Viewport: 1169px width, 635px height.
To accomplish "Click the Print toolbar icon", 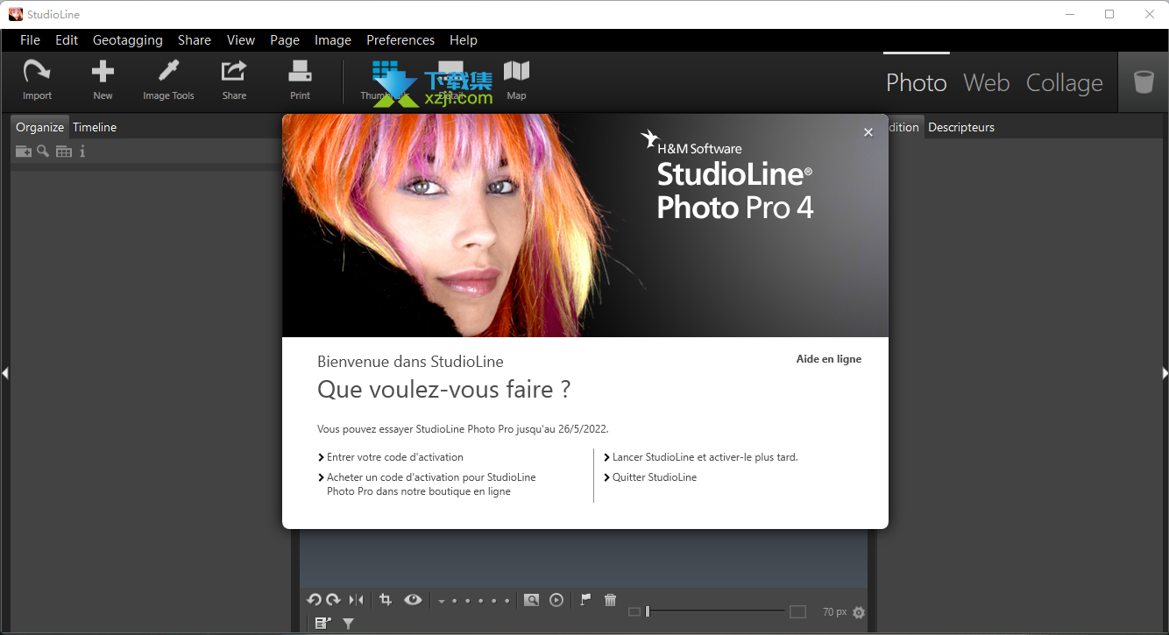I will coord(300,71).
